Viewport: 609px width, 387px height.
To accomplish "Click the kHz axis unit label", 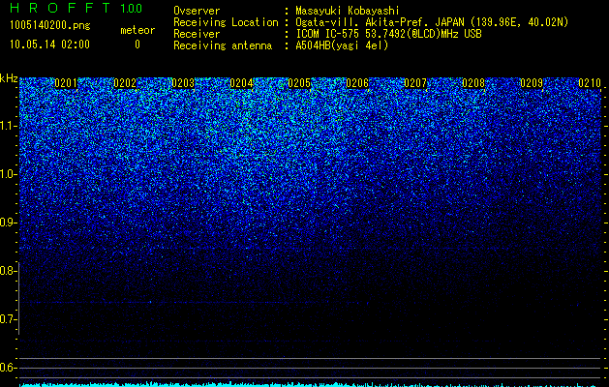I will [9, 78].
